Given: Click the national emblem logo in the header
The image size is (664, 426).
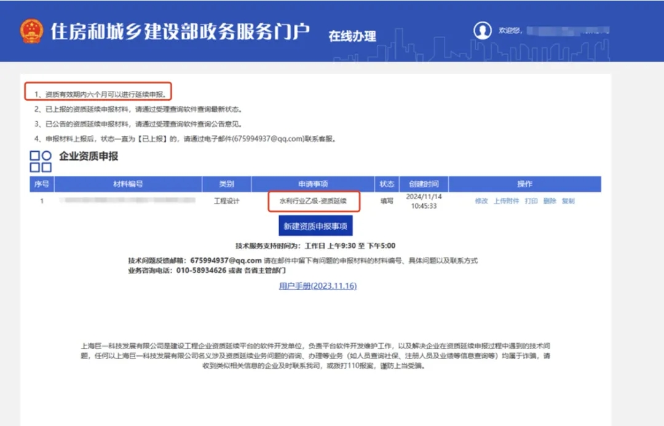Looking at the screenshot, I should [x=32, y=31].
